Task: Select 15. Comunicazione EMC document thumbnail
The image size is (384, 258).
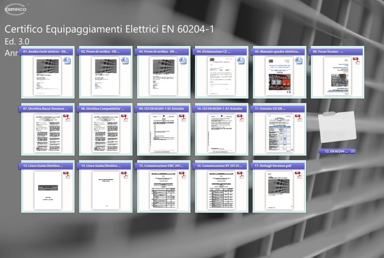Action: [x=163, y=191]
